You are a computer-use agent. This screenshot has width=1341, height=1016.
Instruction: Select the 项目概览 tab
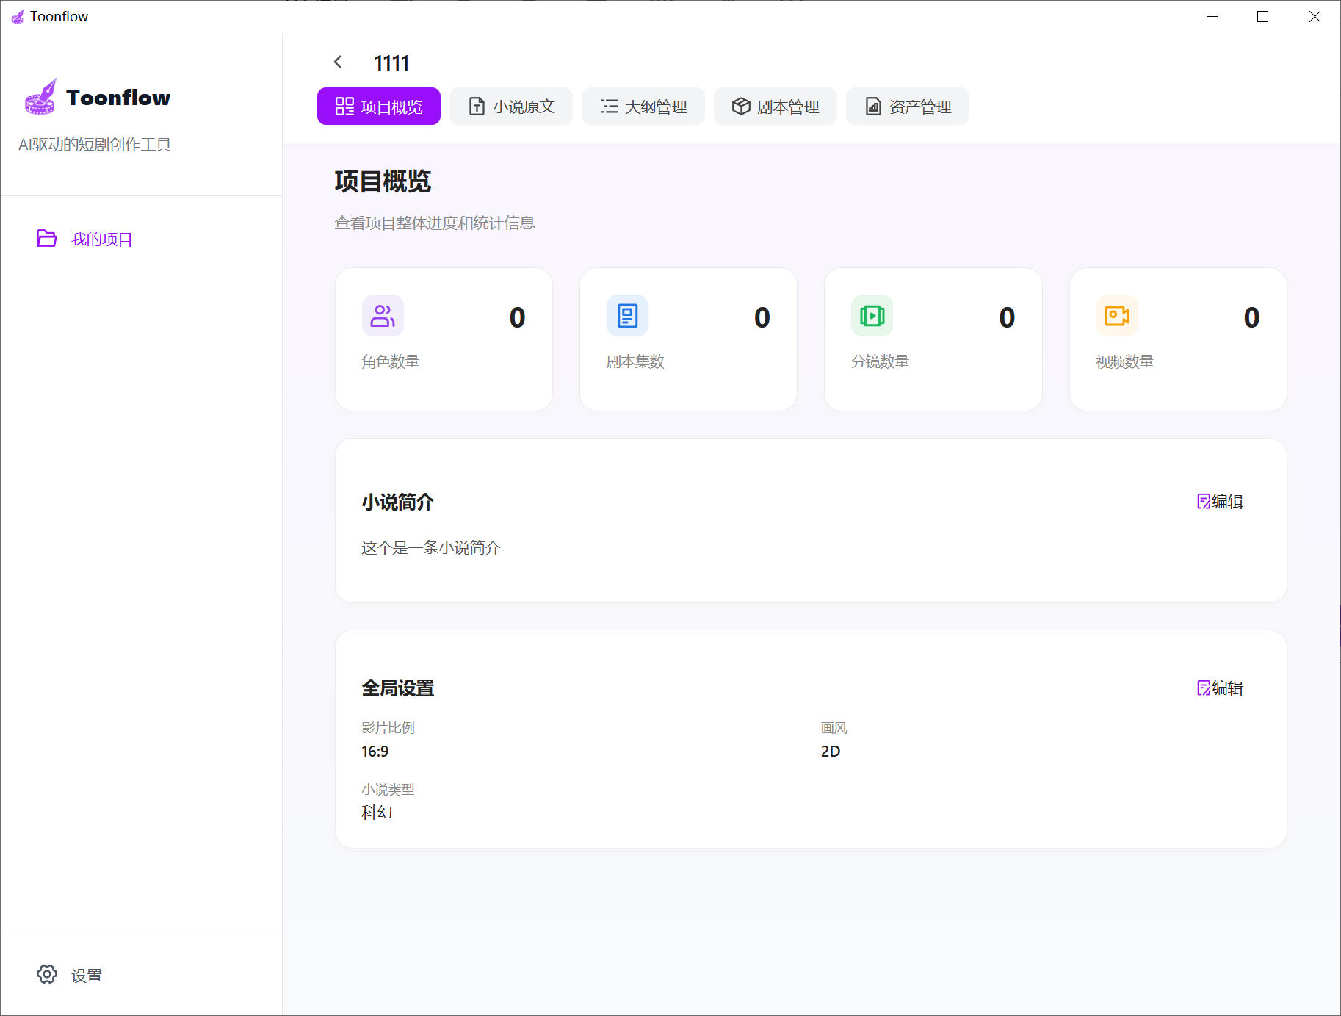click(x=379, y=107)
